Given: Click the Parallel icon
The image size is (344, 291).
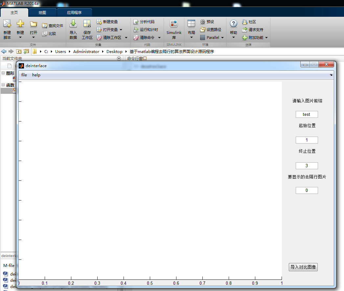Looking at the screenshot, I should tap(202, 38).
